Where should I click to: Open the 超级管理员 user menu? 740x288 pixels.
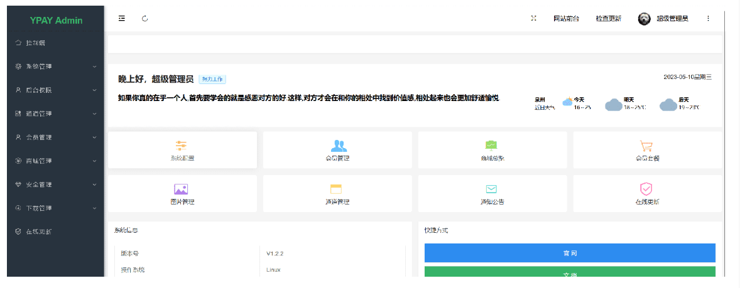[x=673, y=19]
